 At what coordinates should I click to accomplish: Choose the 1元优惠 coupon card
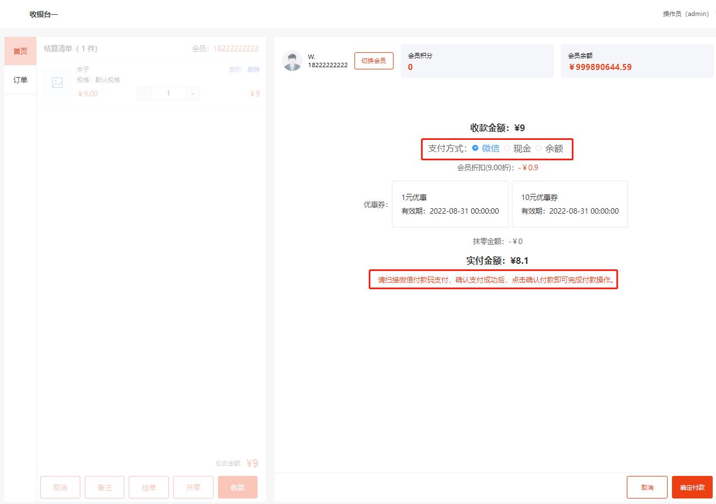tap(450, 204)
